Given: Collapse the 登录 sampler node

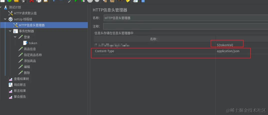Looking at the screenshot, I should (15, 37).
